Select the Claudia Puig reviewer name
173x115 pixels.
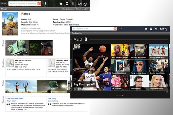53,101
